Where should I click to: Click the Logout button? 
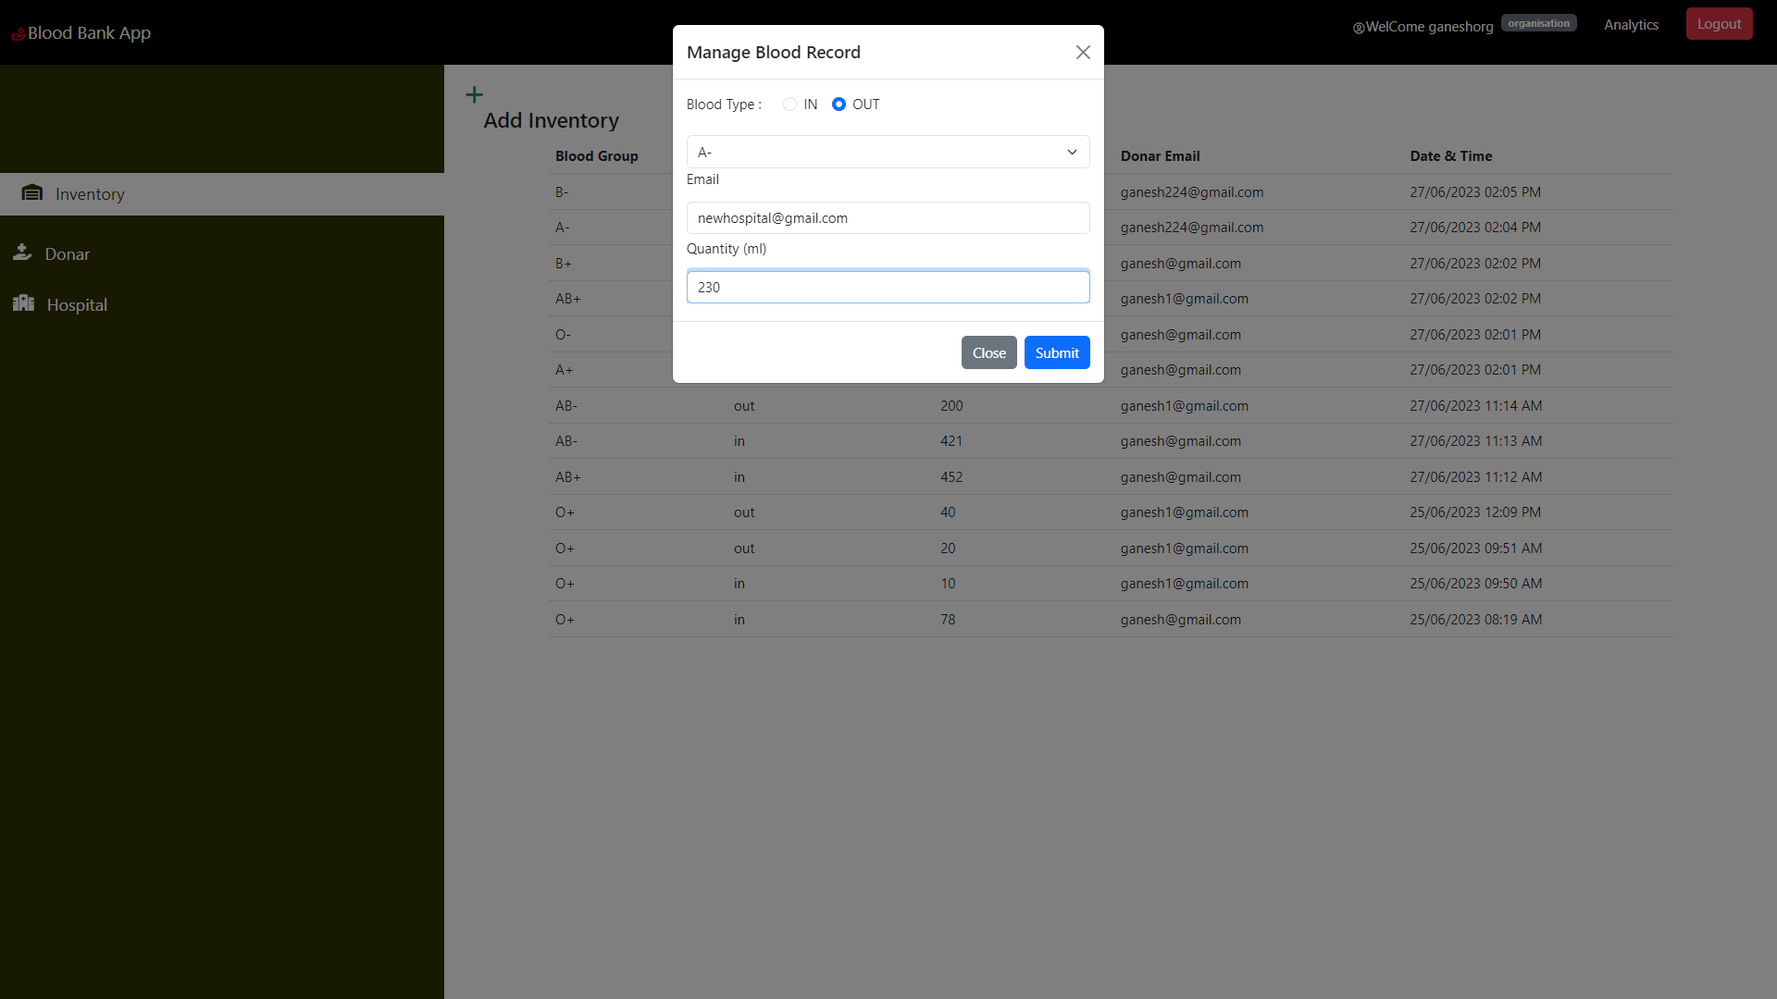click(x=1719, y=23)
